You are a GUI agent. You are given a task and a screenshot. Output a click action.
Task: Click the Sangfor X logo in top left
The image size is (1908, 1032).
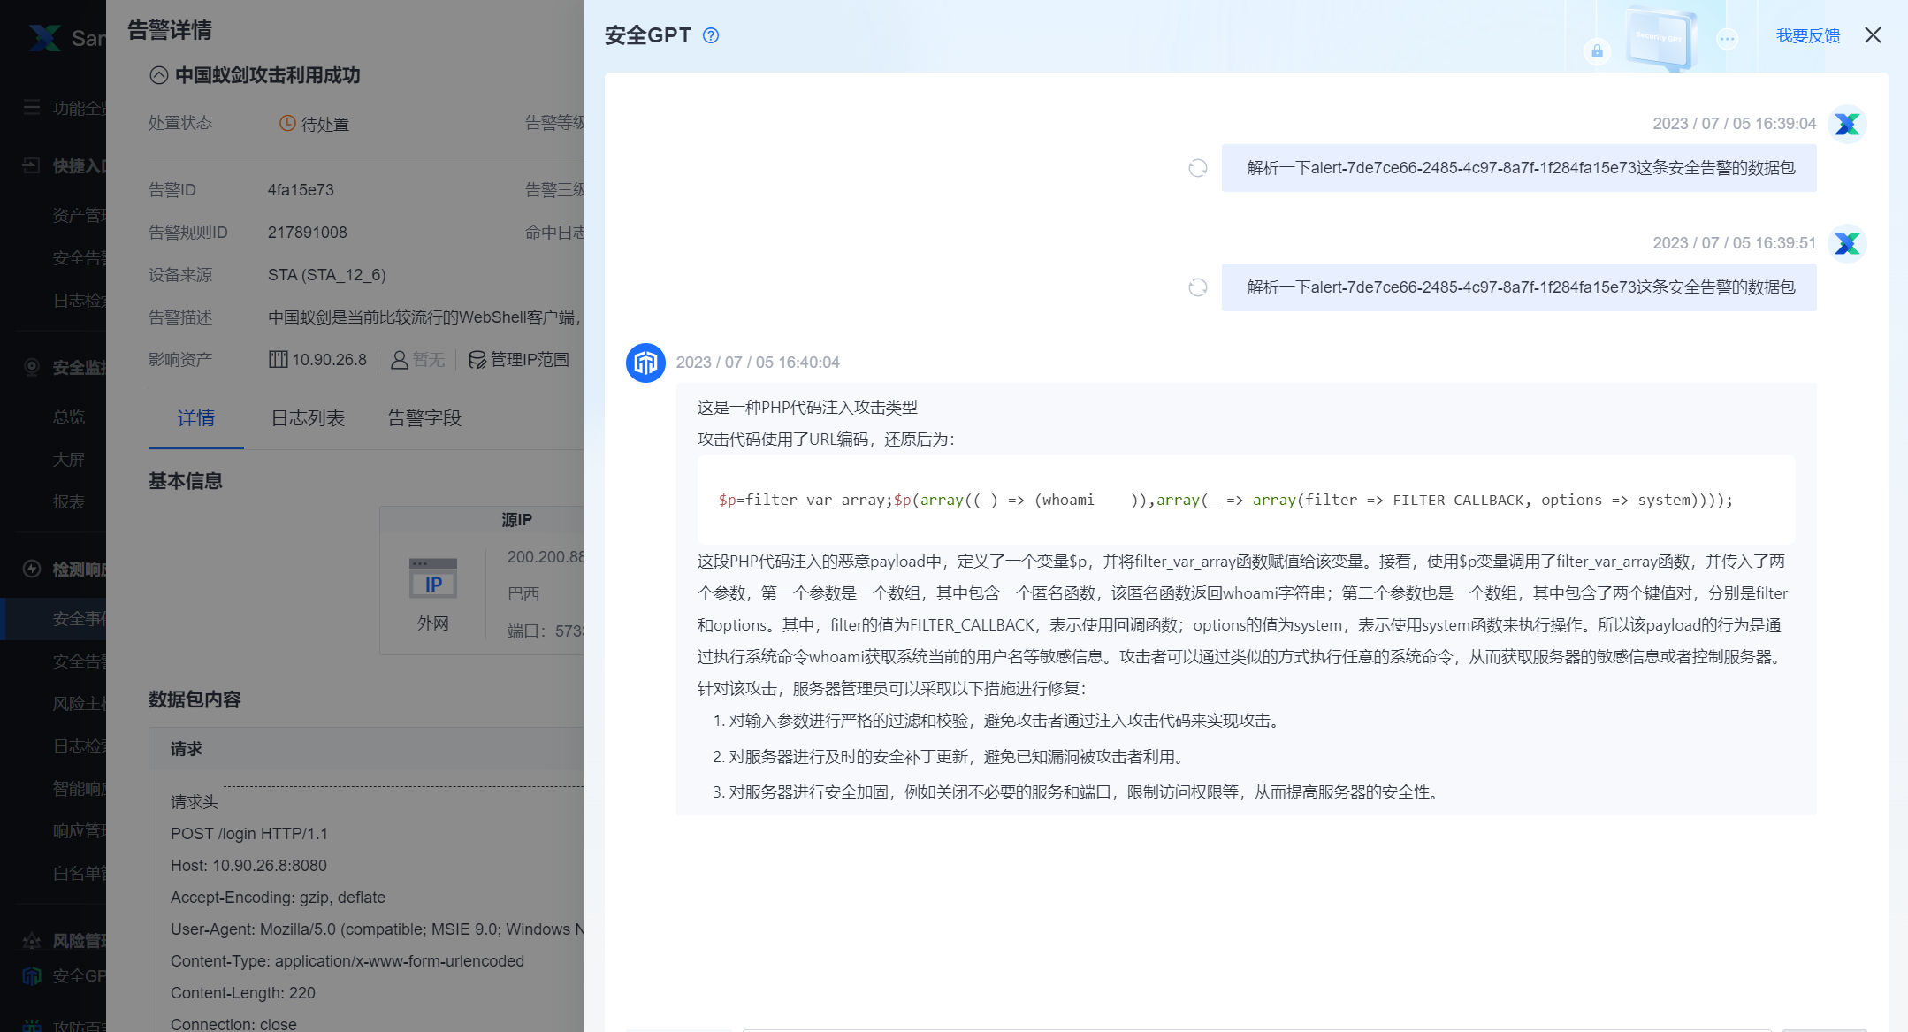46,37
